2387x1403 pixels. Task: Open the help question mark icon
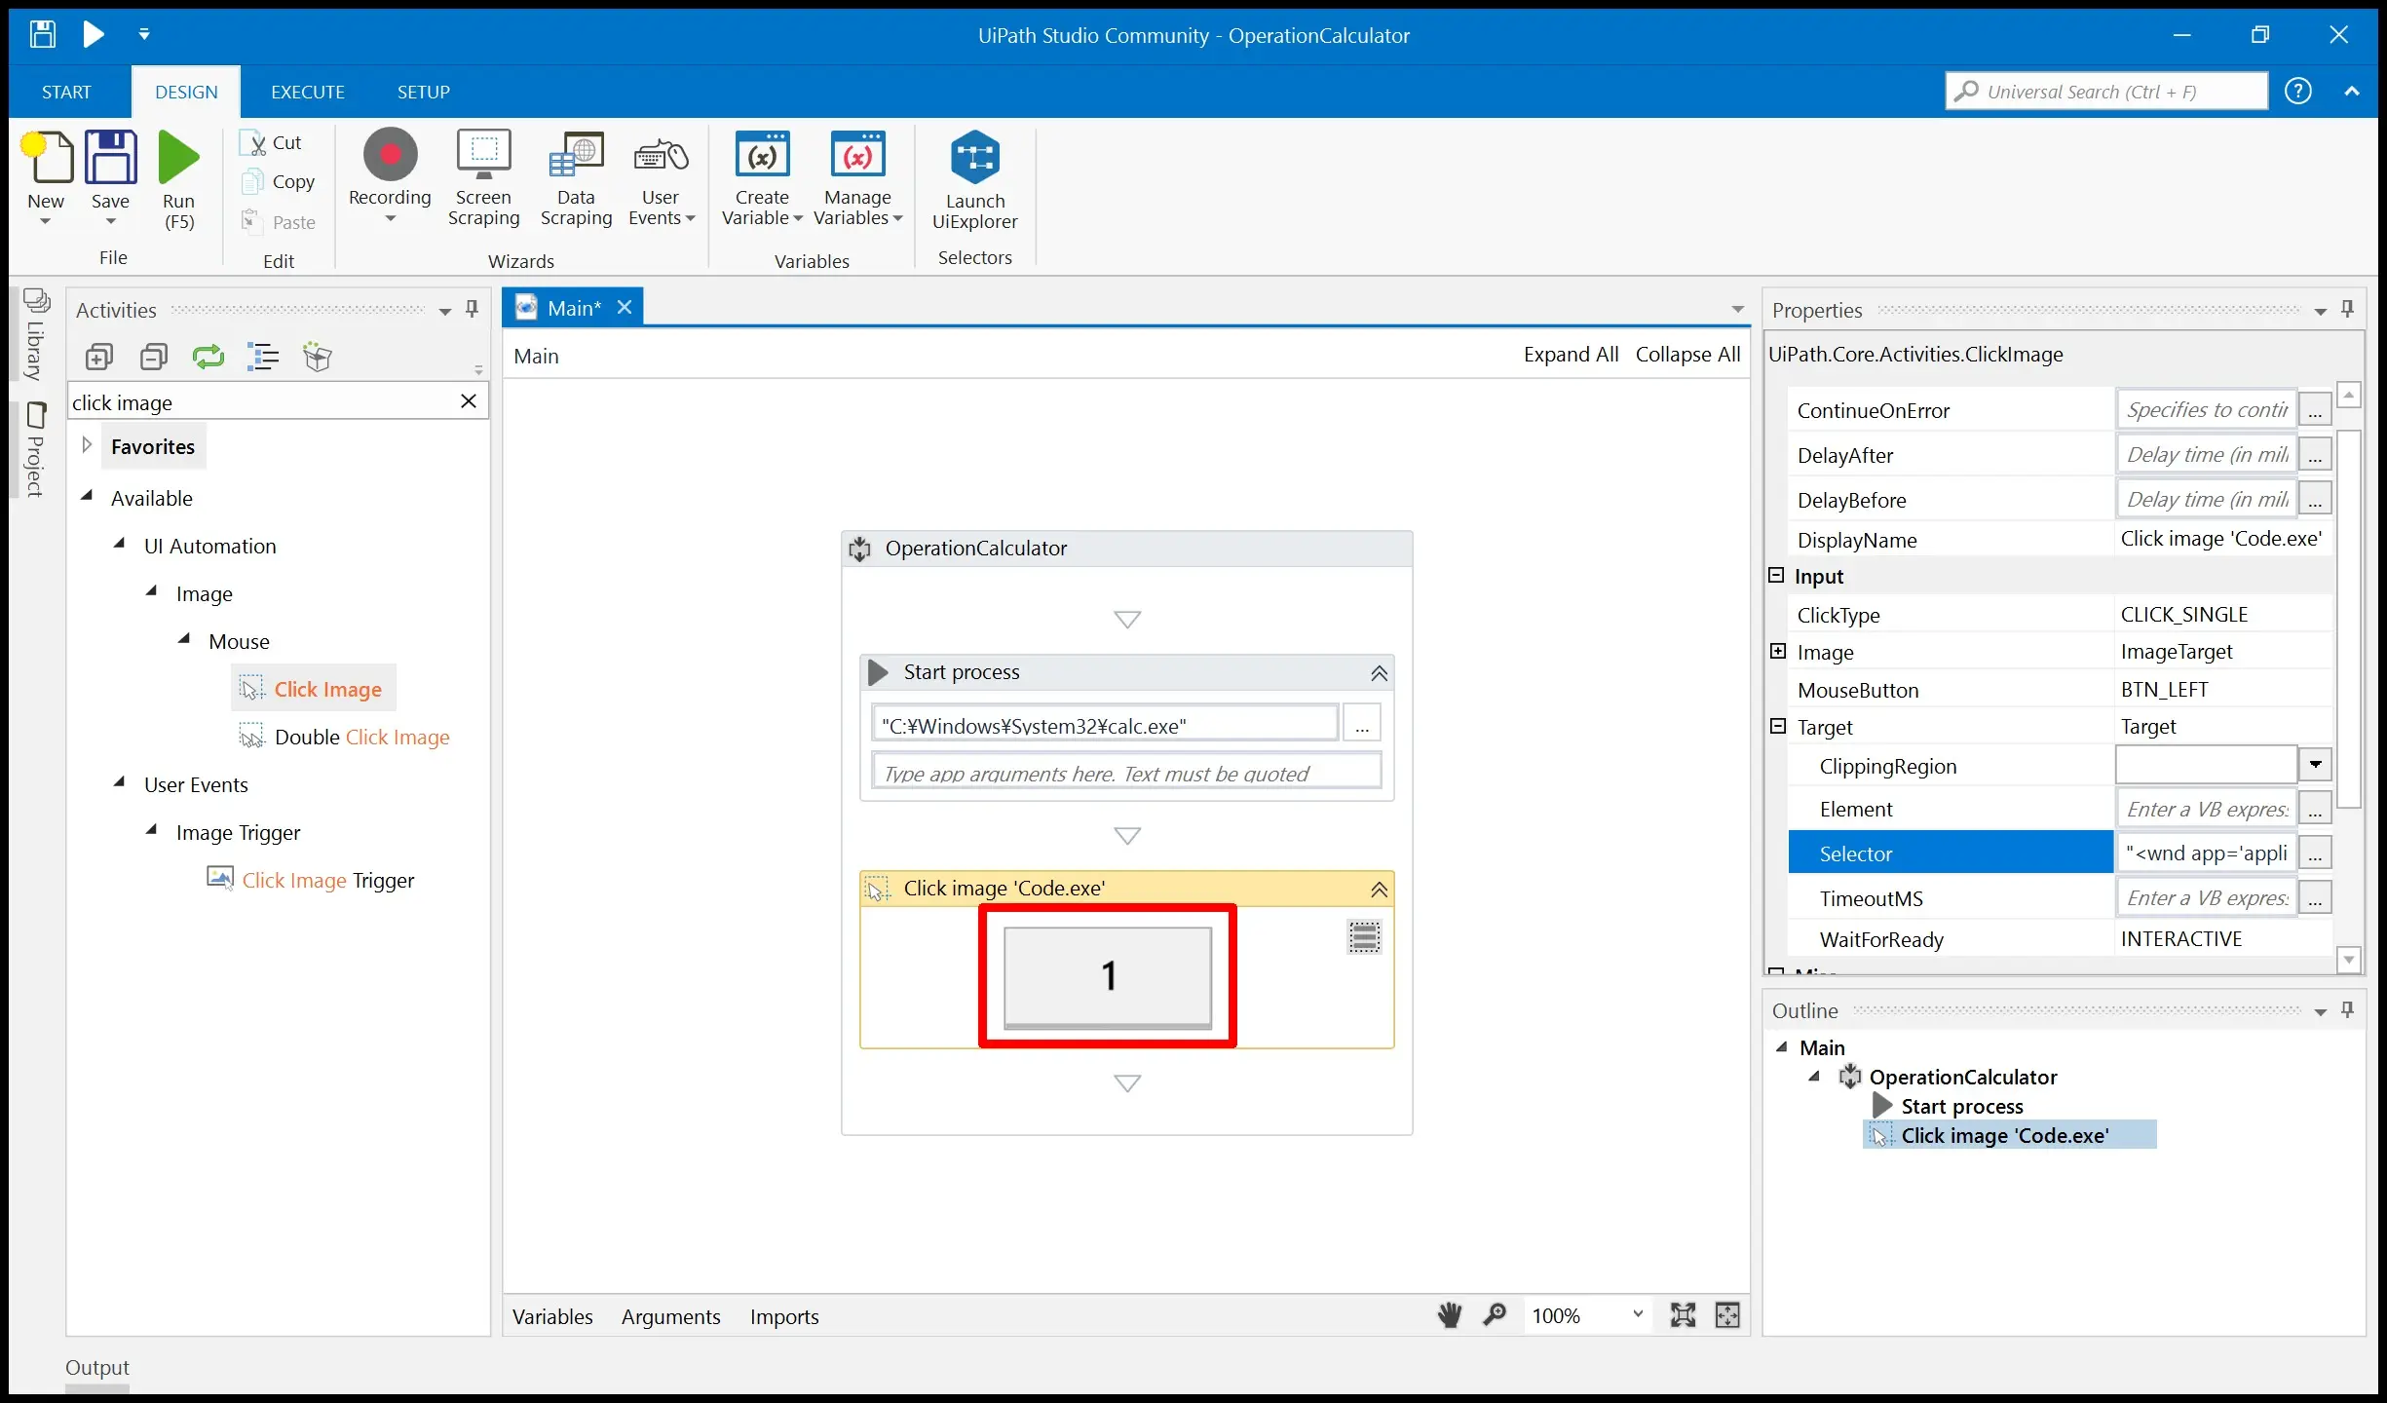point(2298,92)
